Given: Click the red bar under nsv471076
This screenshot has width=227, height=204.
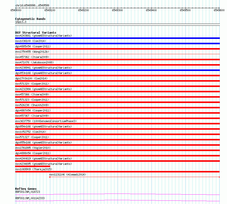Looking at the screenshot, I should click(x=117, y=65).
